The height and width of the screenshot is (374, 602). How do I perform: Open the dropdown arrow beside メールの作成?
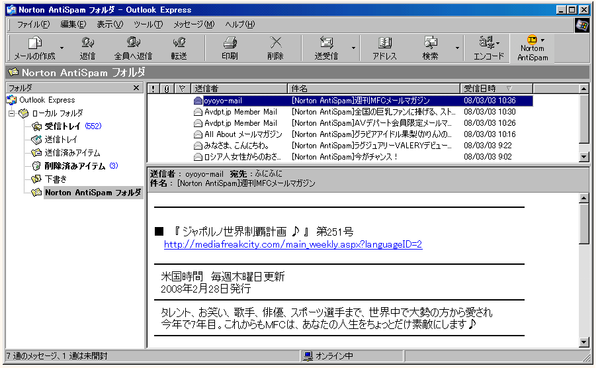(x=62, y=48)
